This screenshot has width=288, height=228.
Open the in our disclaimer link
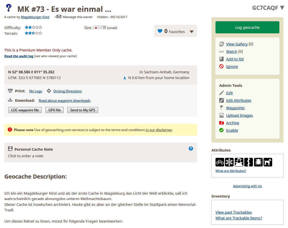(x=159, y=130)
